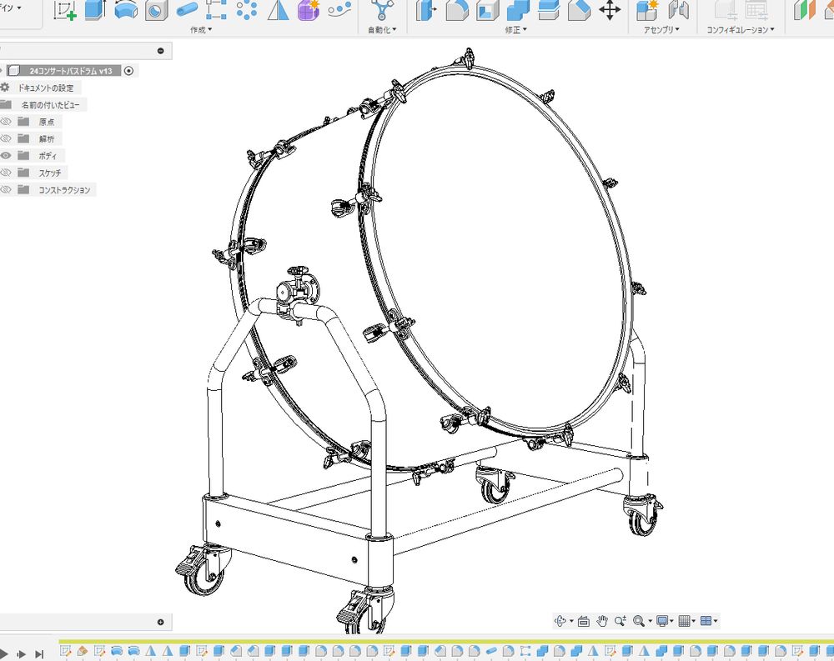The height and width of the screenshot is (661, 834).
Task: Play the timeline
Action: coord(3,653)
